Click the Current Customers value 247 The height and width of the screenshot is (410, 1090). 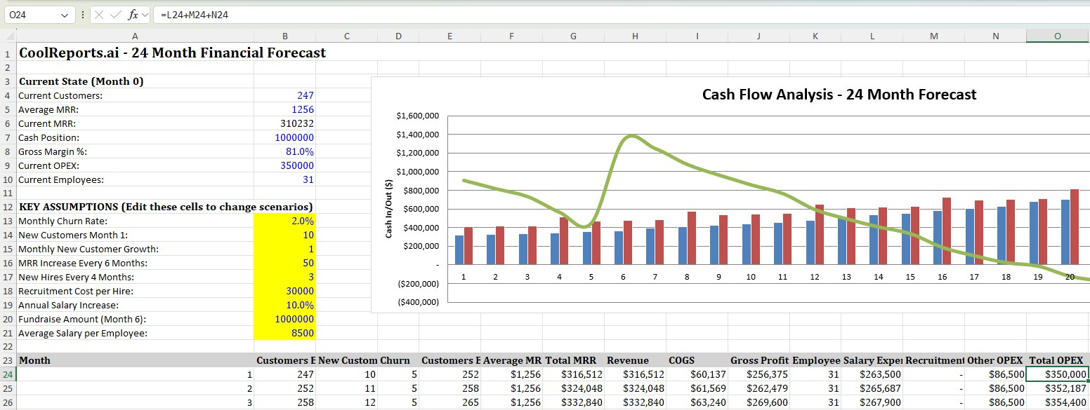pos(284,95)
